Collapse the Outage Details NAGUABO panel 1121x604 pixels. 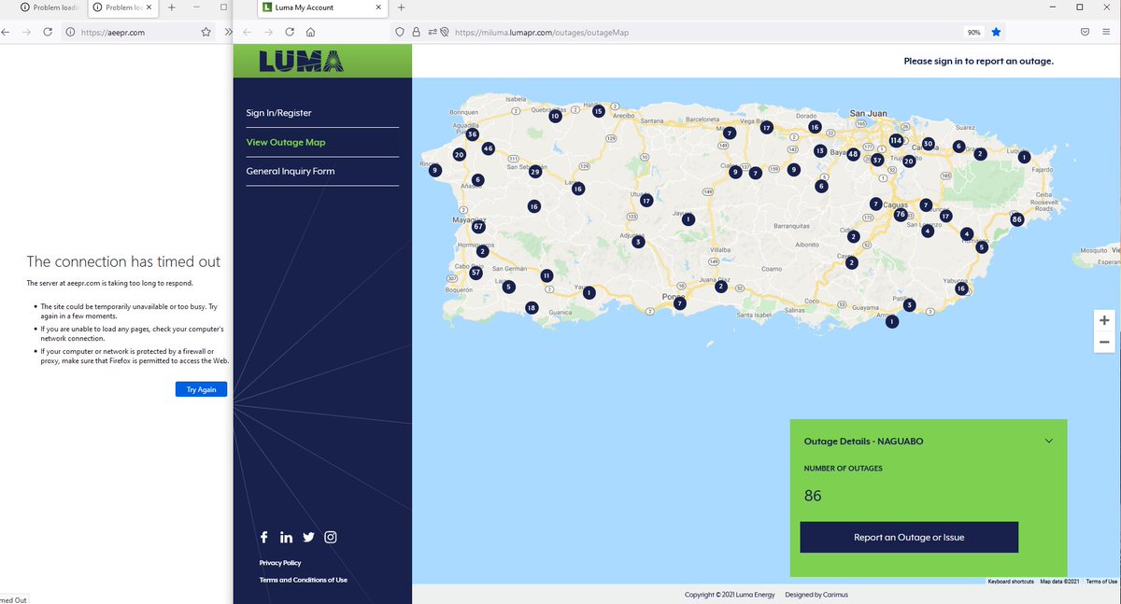tap(1048, 439)
